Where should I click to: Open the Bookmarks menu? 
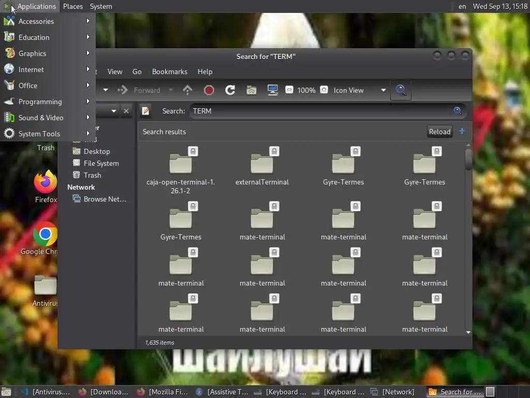(x=170, y=72)
